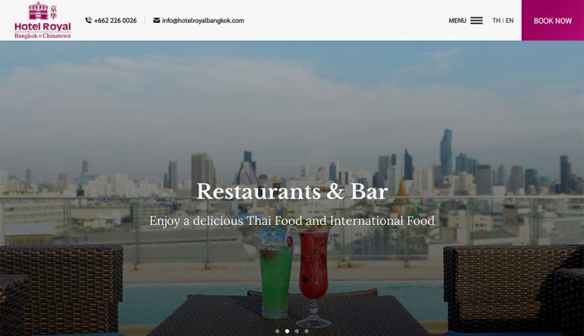Jump to the third carousel slide dot

point(297,331)
